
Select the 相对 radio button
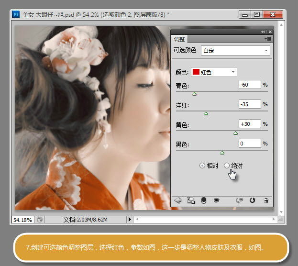(x=202, y=166)
